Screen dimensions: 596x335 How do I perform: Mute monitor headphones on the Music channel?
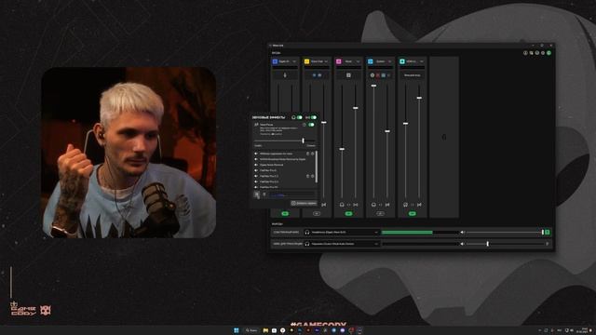(342, 205)
